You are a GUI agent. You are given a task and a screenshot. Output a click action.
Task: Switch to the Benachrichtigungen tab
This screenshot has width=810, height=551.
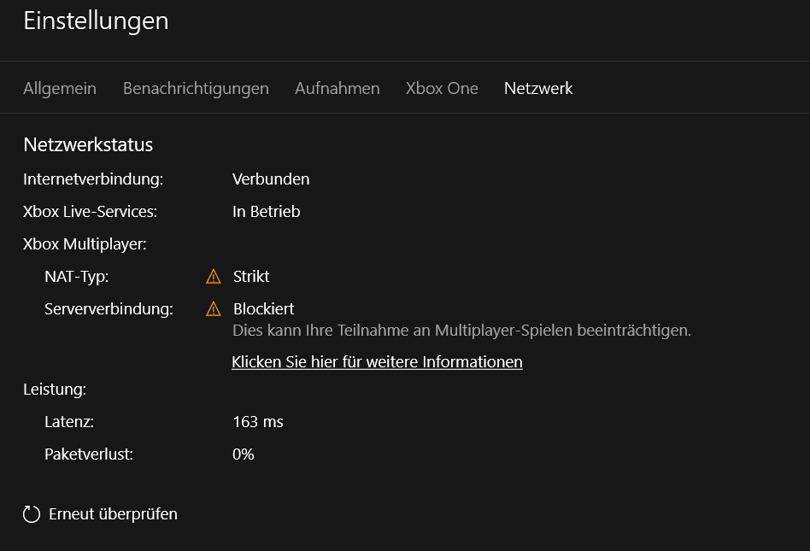[196, 88]
